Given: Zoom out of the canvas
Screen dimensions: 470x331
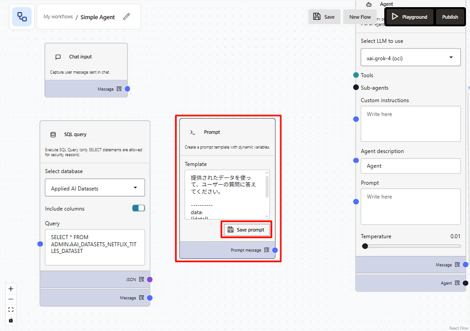Looking at the screenshot, I should (x=11, y=299).
